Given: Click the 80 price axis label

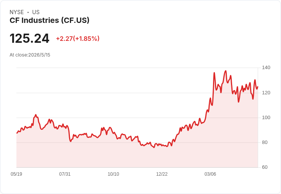Looking at the screenshot, I should point(265,142).
